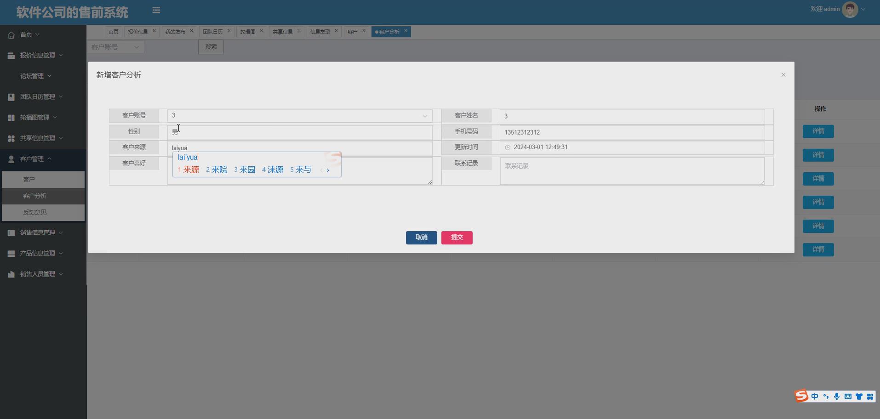Screen dimensions: 880x419
Task: Select IME candidate 2 来院
Action: (x=217, y=170)
